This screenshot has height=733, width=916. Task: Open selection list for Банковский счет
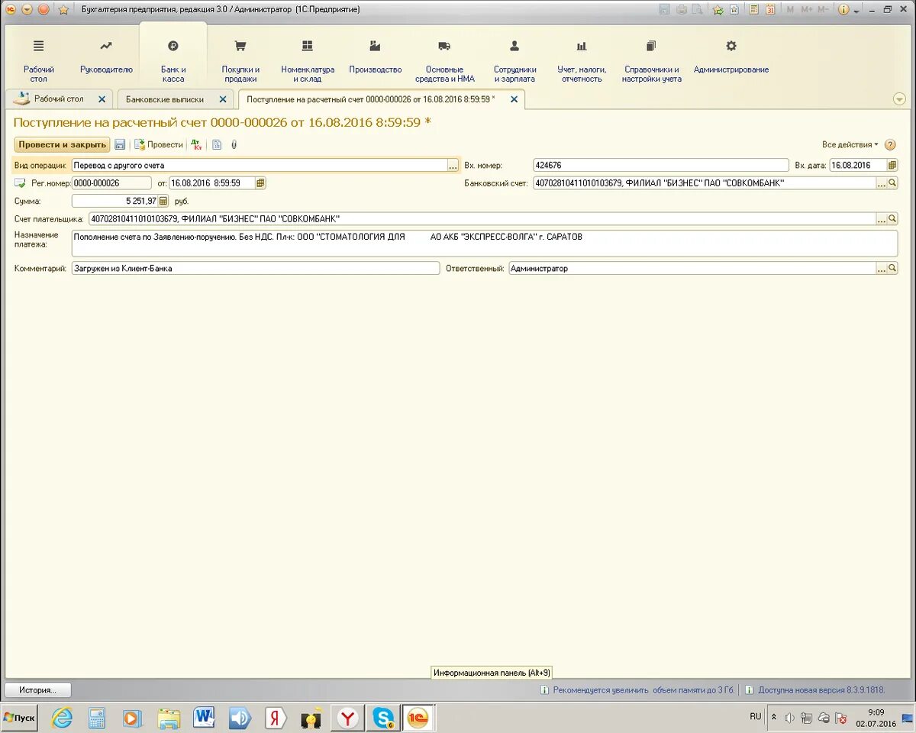point(882,183)
